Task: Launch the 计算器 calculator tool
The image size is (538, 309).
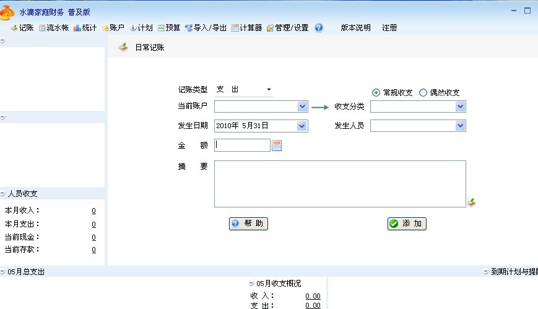Action: pos(246,28)
